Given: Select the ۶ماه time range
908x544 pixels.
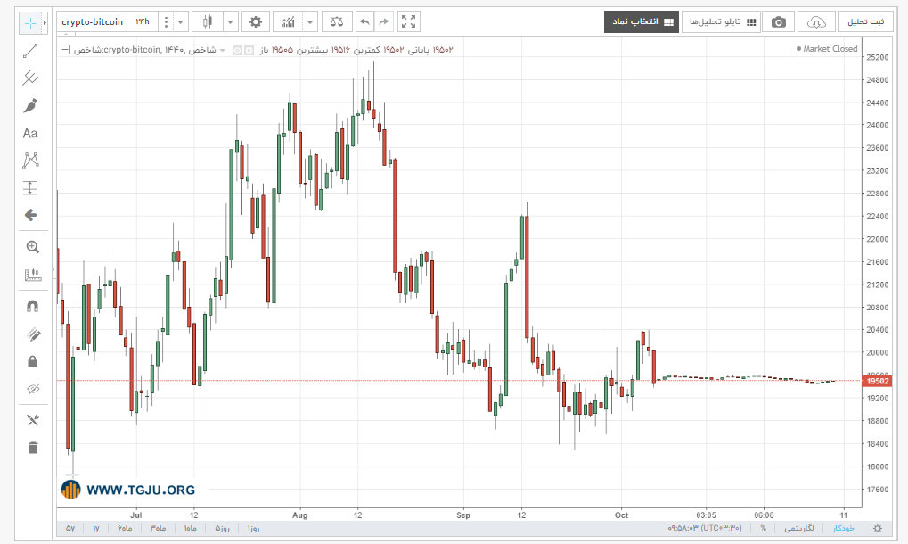Looking at the screenshot, I should point(125,528).
